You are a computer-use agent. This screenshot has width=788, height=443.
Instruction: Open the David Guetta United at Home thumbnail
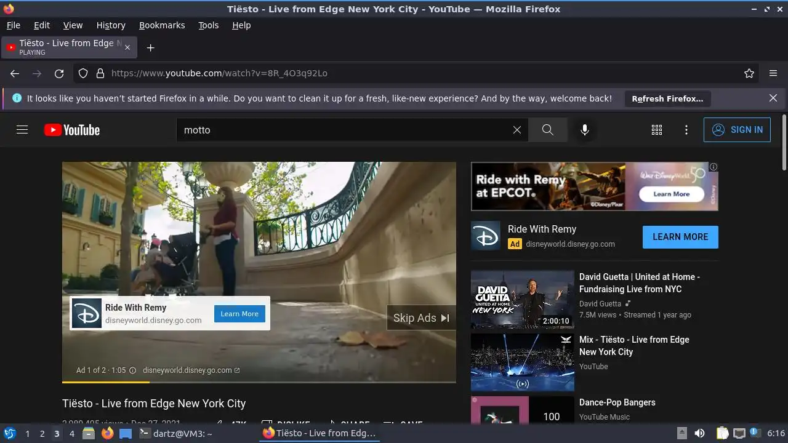[523, 300]
